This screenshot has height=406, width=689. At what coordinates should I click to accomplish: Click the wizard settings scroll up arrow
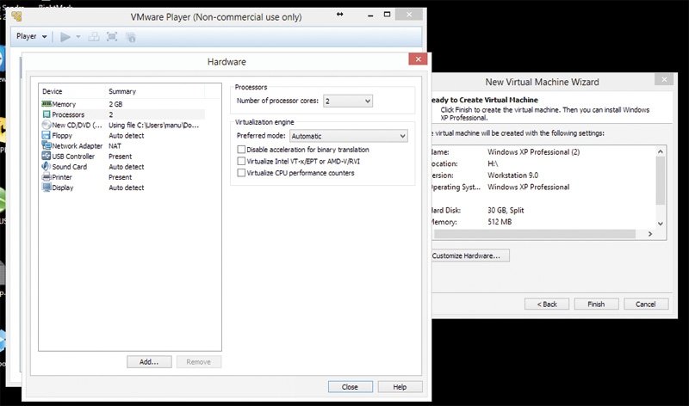tap(660, 151)
